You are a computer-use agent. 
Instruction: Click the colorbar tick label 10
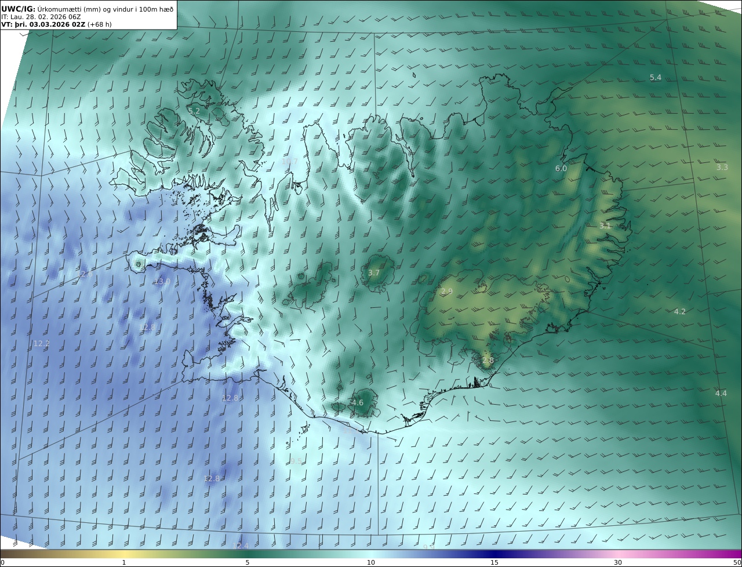click(371, 562)
